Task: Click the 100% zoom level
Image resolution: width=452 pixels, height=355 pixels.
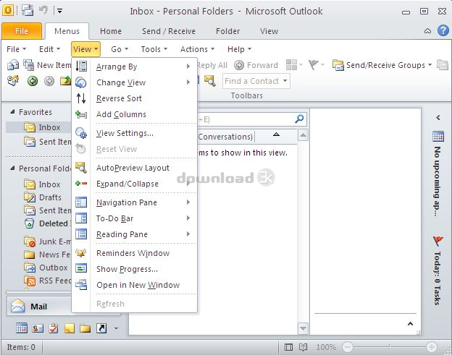Action: point(326,347)
